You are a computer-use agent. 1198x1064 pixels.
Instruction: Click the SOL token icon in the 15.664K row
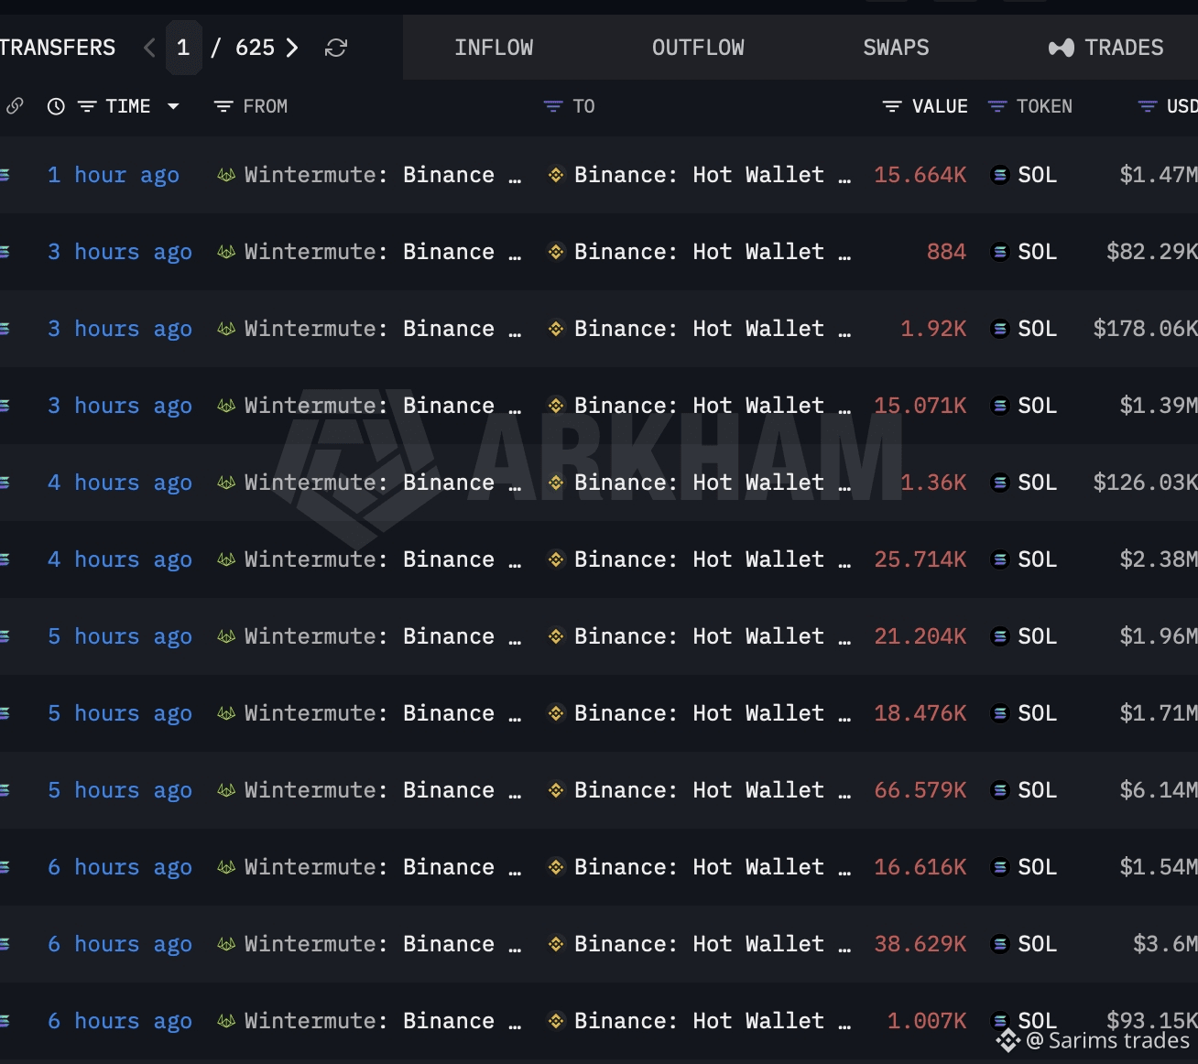coord(1000,175)
